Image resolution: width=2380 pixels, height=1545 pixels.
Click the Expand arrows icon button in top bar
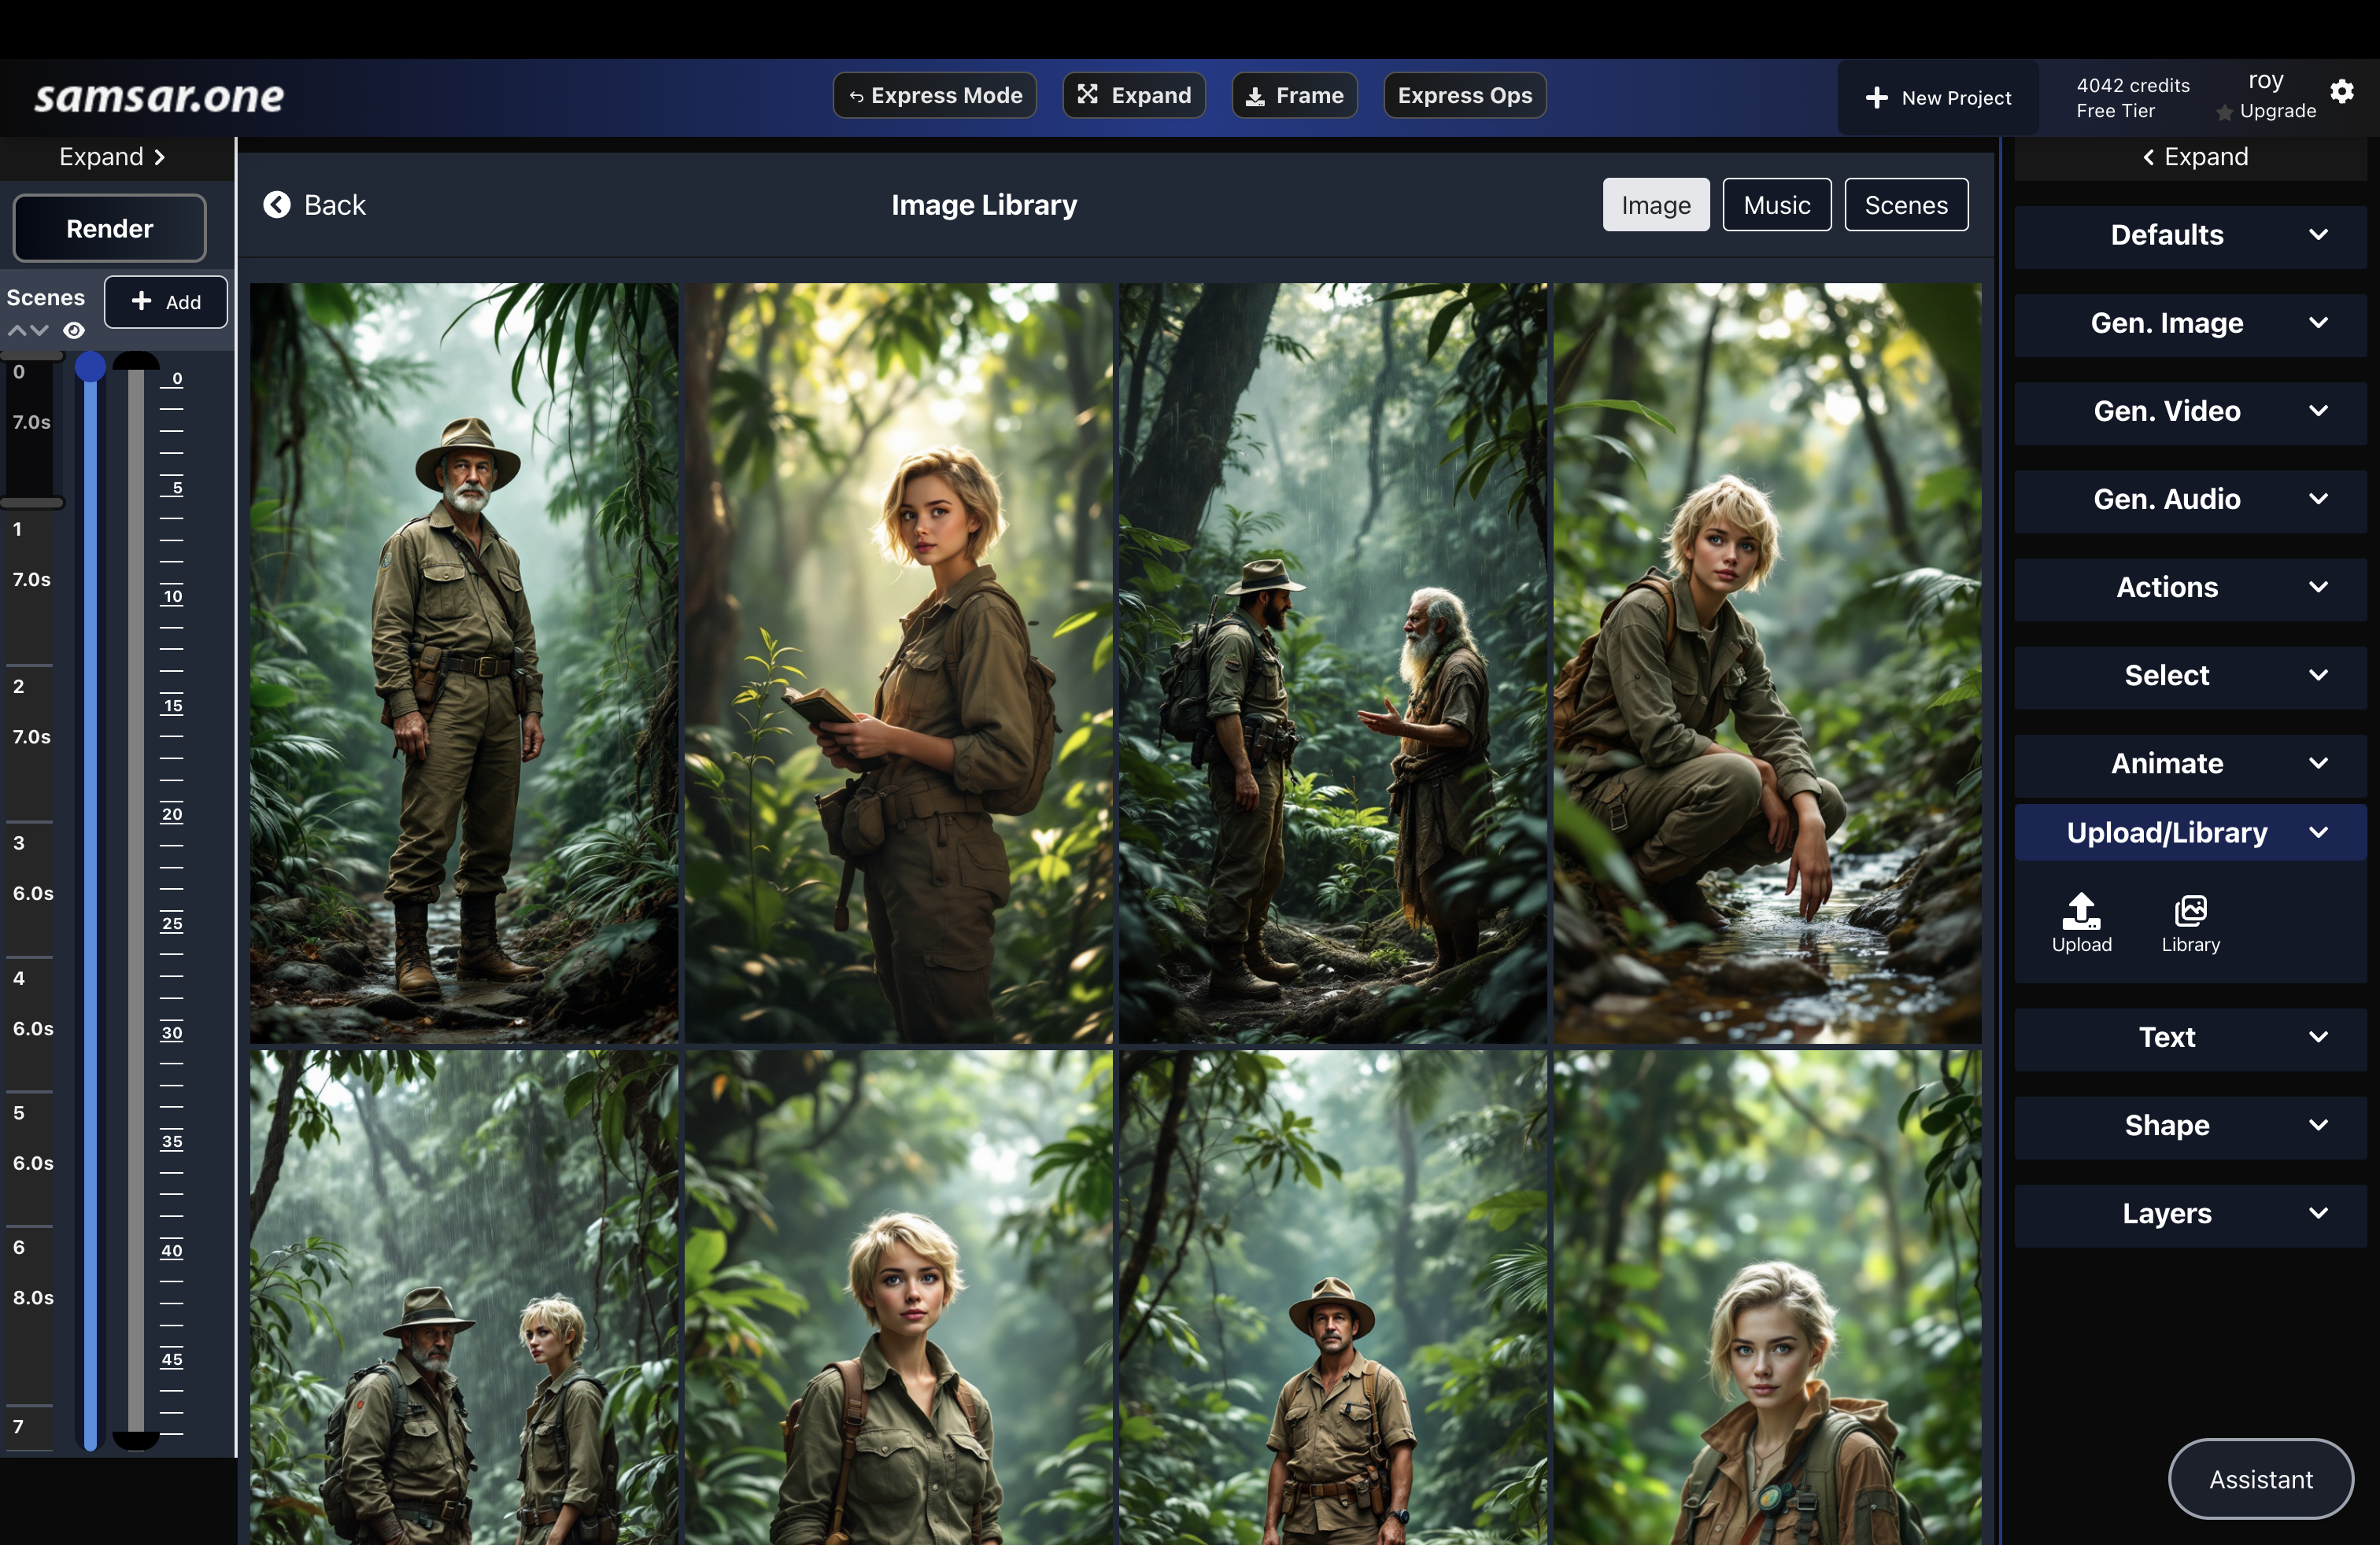coord(1133,96)
